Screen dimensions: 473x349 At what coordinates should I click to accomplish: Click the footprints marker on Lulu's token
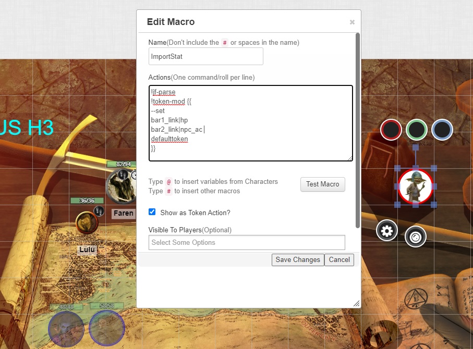[x=99, y=211]
